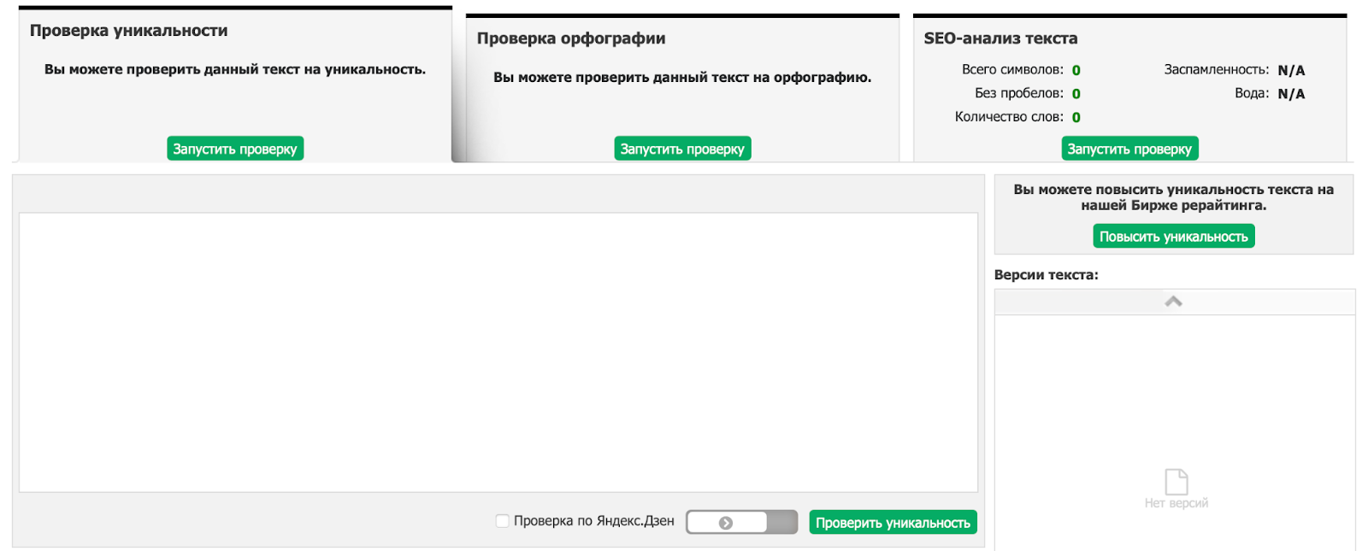Click the "Без пробелов" count value
The image size is (1368, 551).
point(1076,94)
